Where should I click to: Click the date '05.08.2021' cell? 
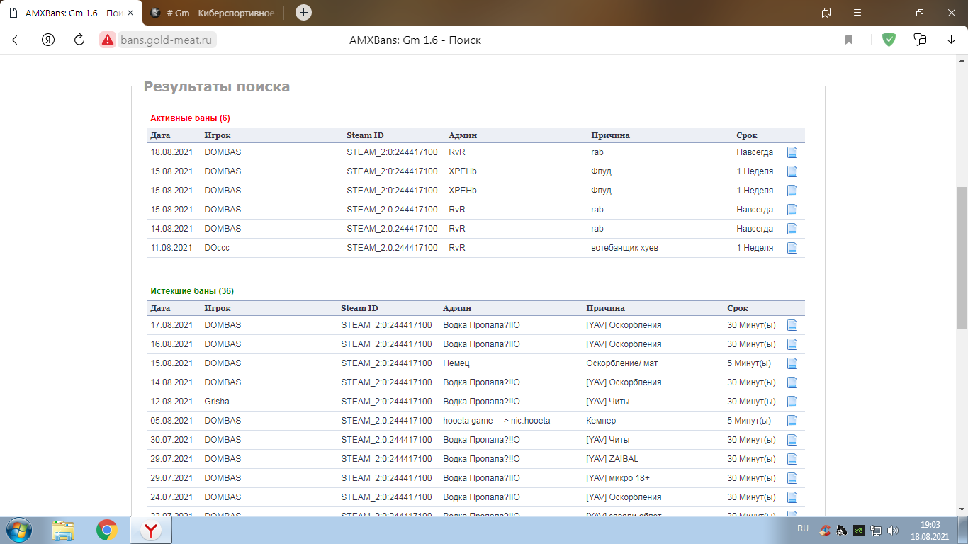pos(171,421)
